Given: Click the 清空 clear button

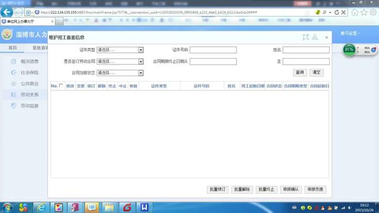Looking at the screenshot, I should coord(316,72).
